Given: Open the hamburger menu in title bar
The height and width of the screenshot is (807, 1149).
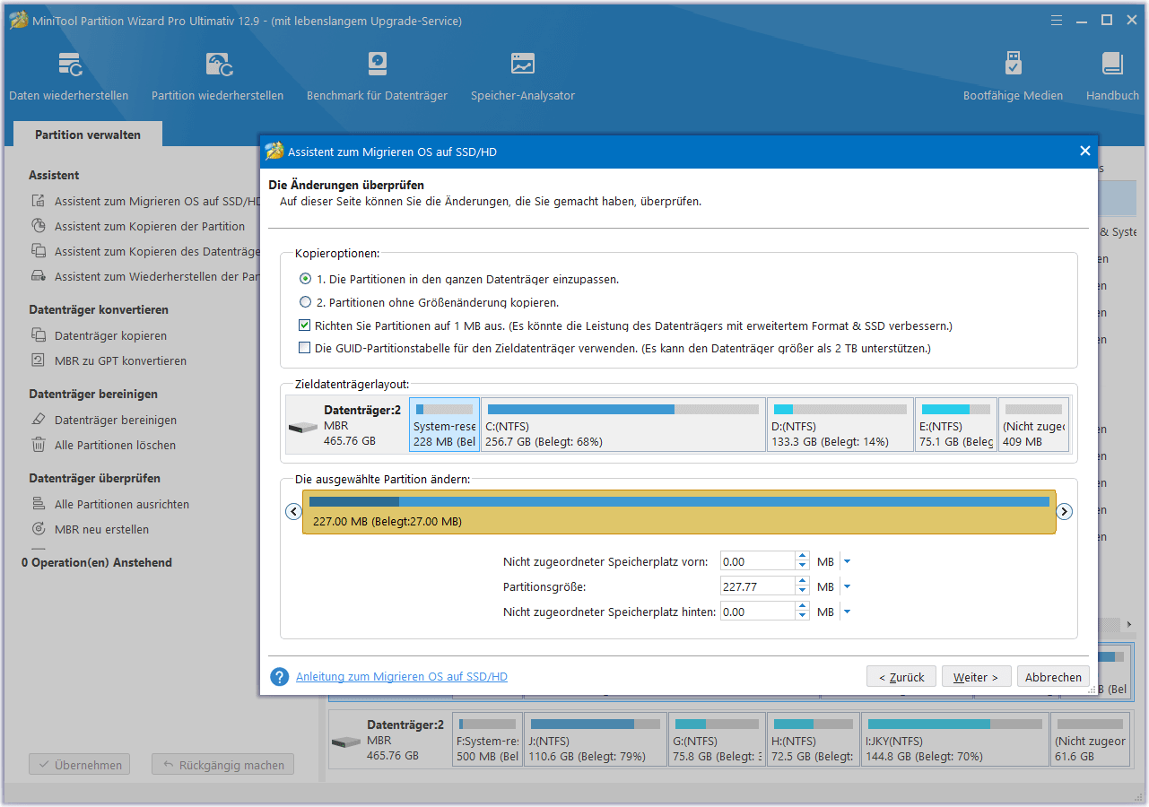Looking at the screenshot, I should point(1057,20).
